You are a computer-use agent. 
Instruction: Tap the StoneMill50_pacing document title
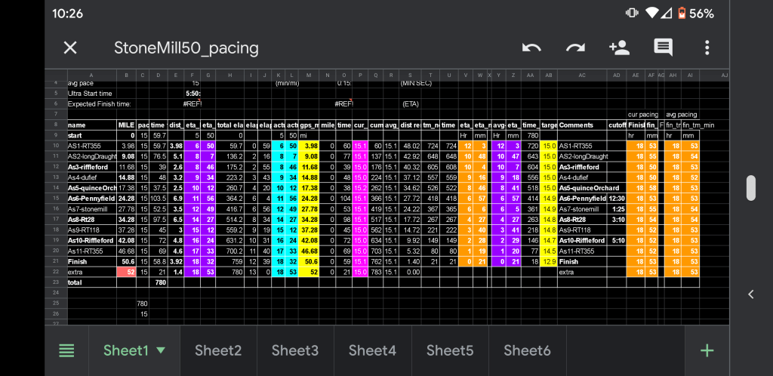[186, 48]
